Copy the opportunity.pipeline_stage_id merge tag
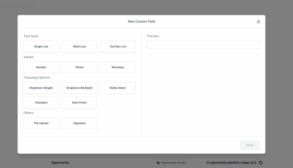Viewport: 293px width, 168px height. 261,163
